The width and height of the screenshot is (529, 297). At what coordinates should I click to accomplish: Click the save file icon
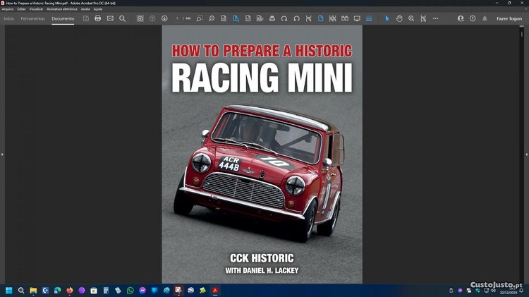pos(86,18)
